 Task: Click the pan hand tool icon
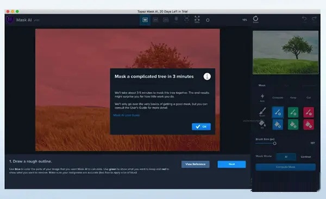click(x=176, y=20)
